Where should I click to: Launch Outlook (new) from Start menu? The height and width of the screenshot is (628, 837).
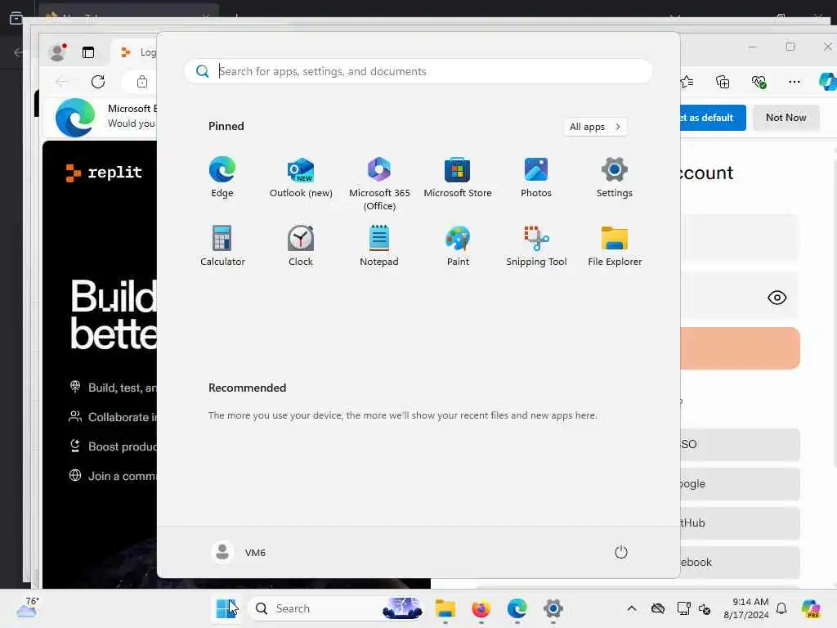[301, 177]
